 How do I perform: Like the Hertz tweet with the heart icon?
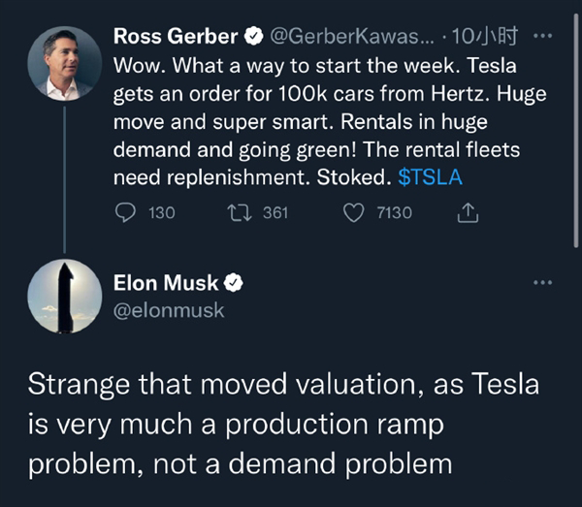(354, 212)
